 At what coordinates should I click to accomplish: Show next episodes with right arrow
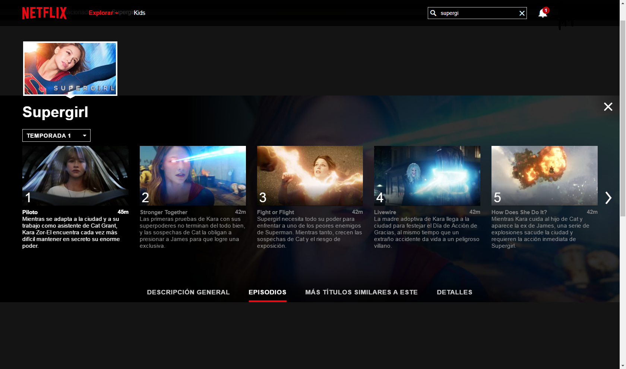[608, 198]
